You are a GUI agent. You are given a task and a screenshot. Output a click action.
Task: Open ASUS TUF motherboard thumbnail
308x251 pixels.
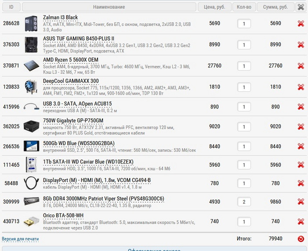point(31,45)
